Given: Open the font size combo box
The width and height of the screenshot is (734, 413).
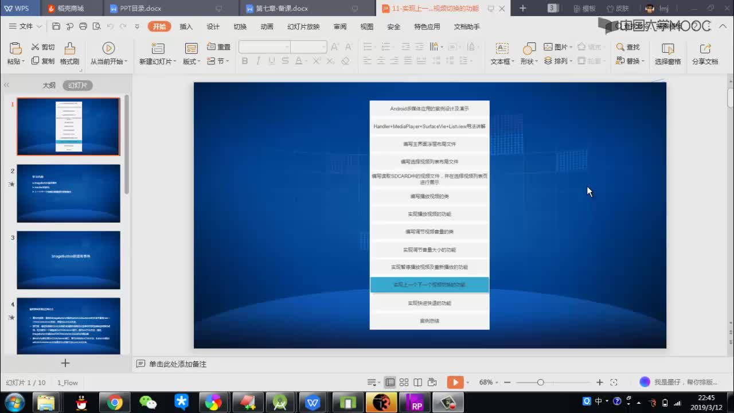Looking at the screenshot, I should [309, 47].
